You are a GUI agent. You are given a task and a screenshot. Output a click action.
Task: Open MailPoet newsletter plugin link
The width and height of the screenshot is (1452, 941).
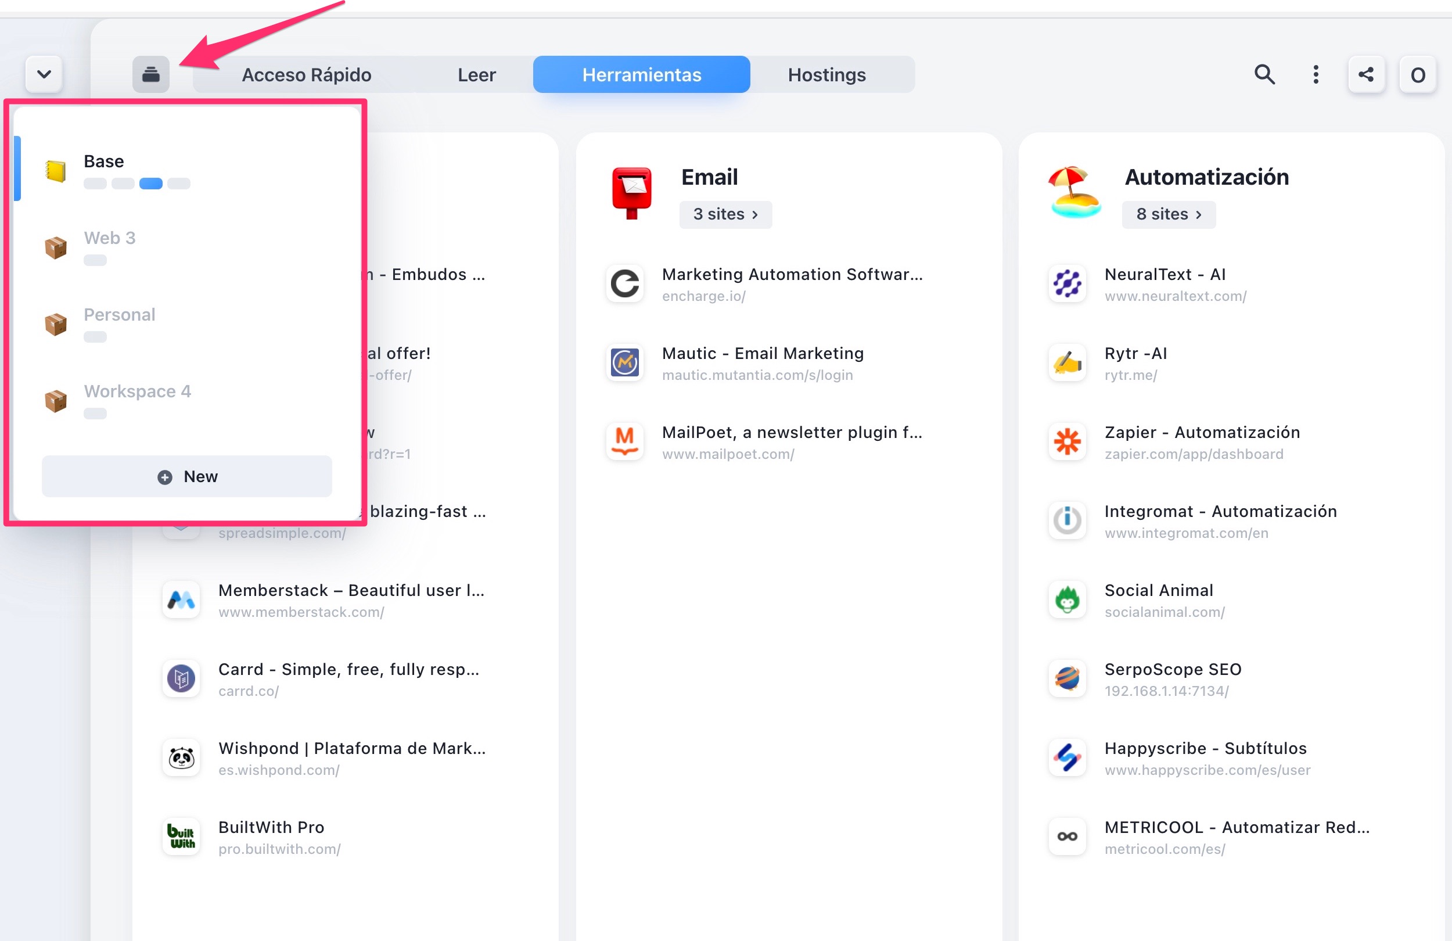[x=792, y=432]
